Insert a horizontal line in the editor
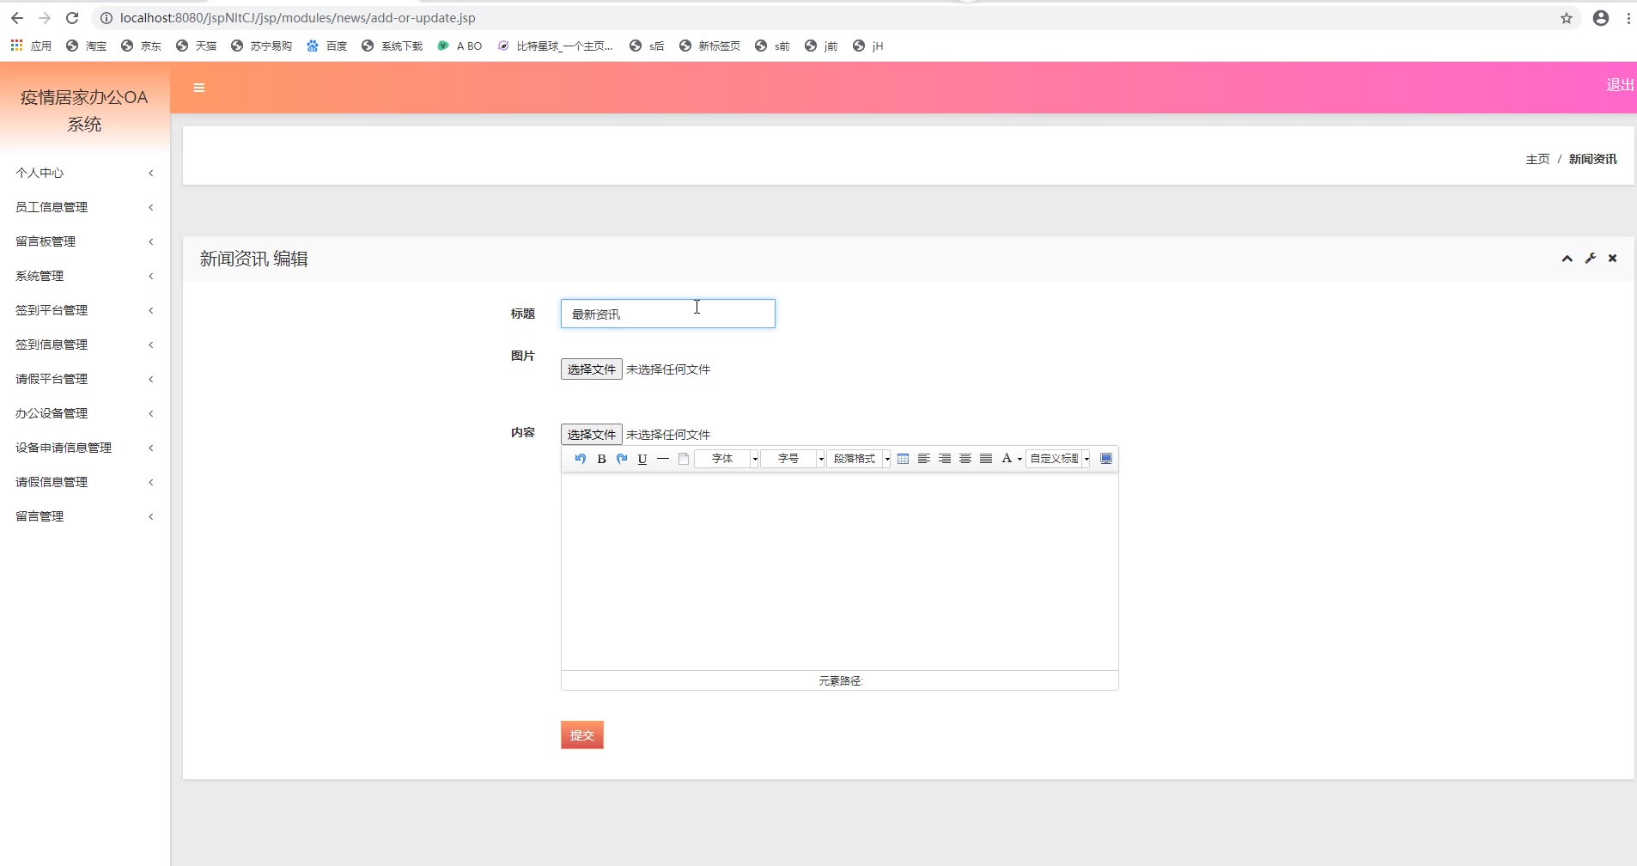 point(663,459)
